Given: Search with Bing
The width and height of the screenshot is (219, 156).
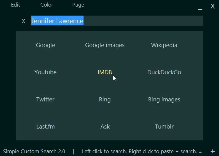Looking at the screenshot, I should pos(105,100).
